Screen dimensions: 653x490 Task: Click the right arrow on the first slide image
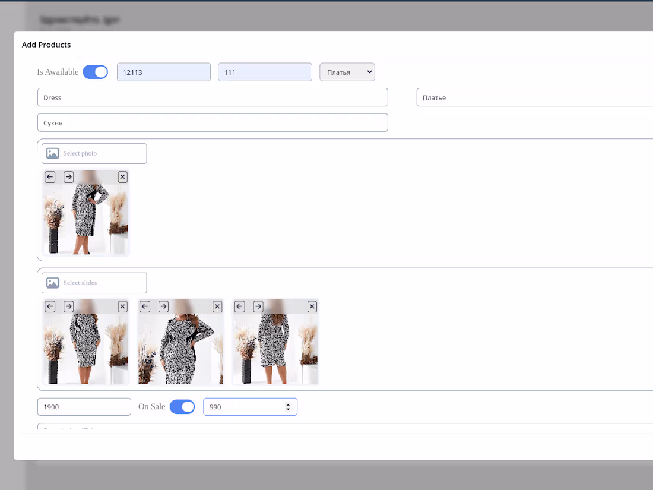(68, 306)
